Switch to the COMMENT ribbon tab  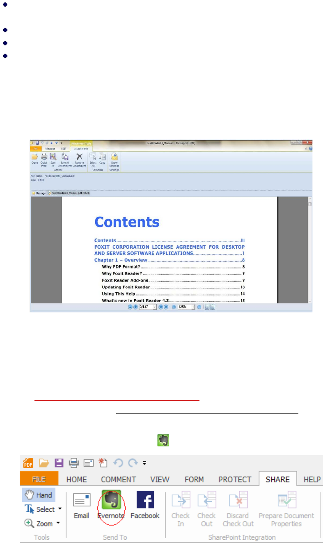119,479
